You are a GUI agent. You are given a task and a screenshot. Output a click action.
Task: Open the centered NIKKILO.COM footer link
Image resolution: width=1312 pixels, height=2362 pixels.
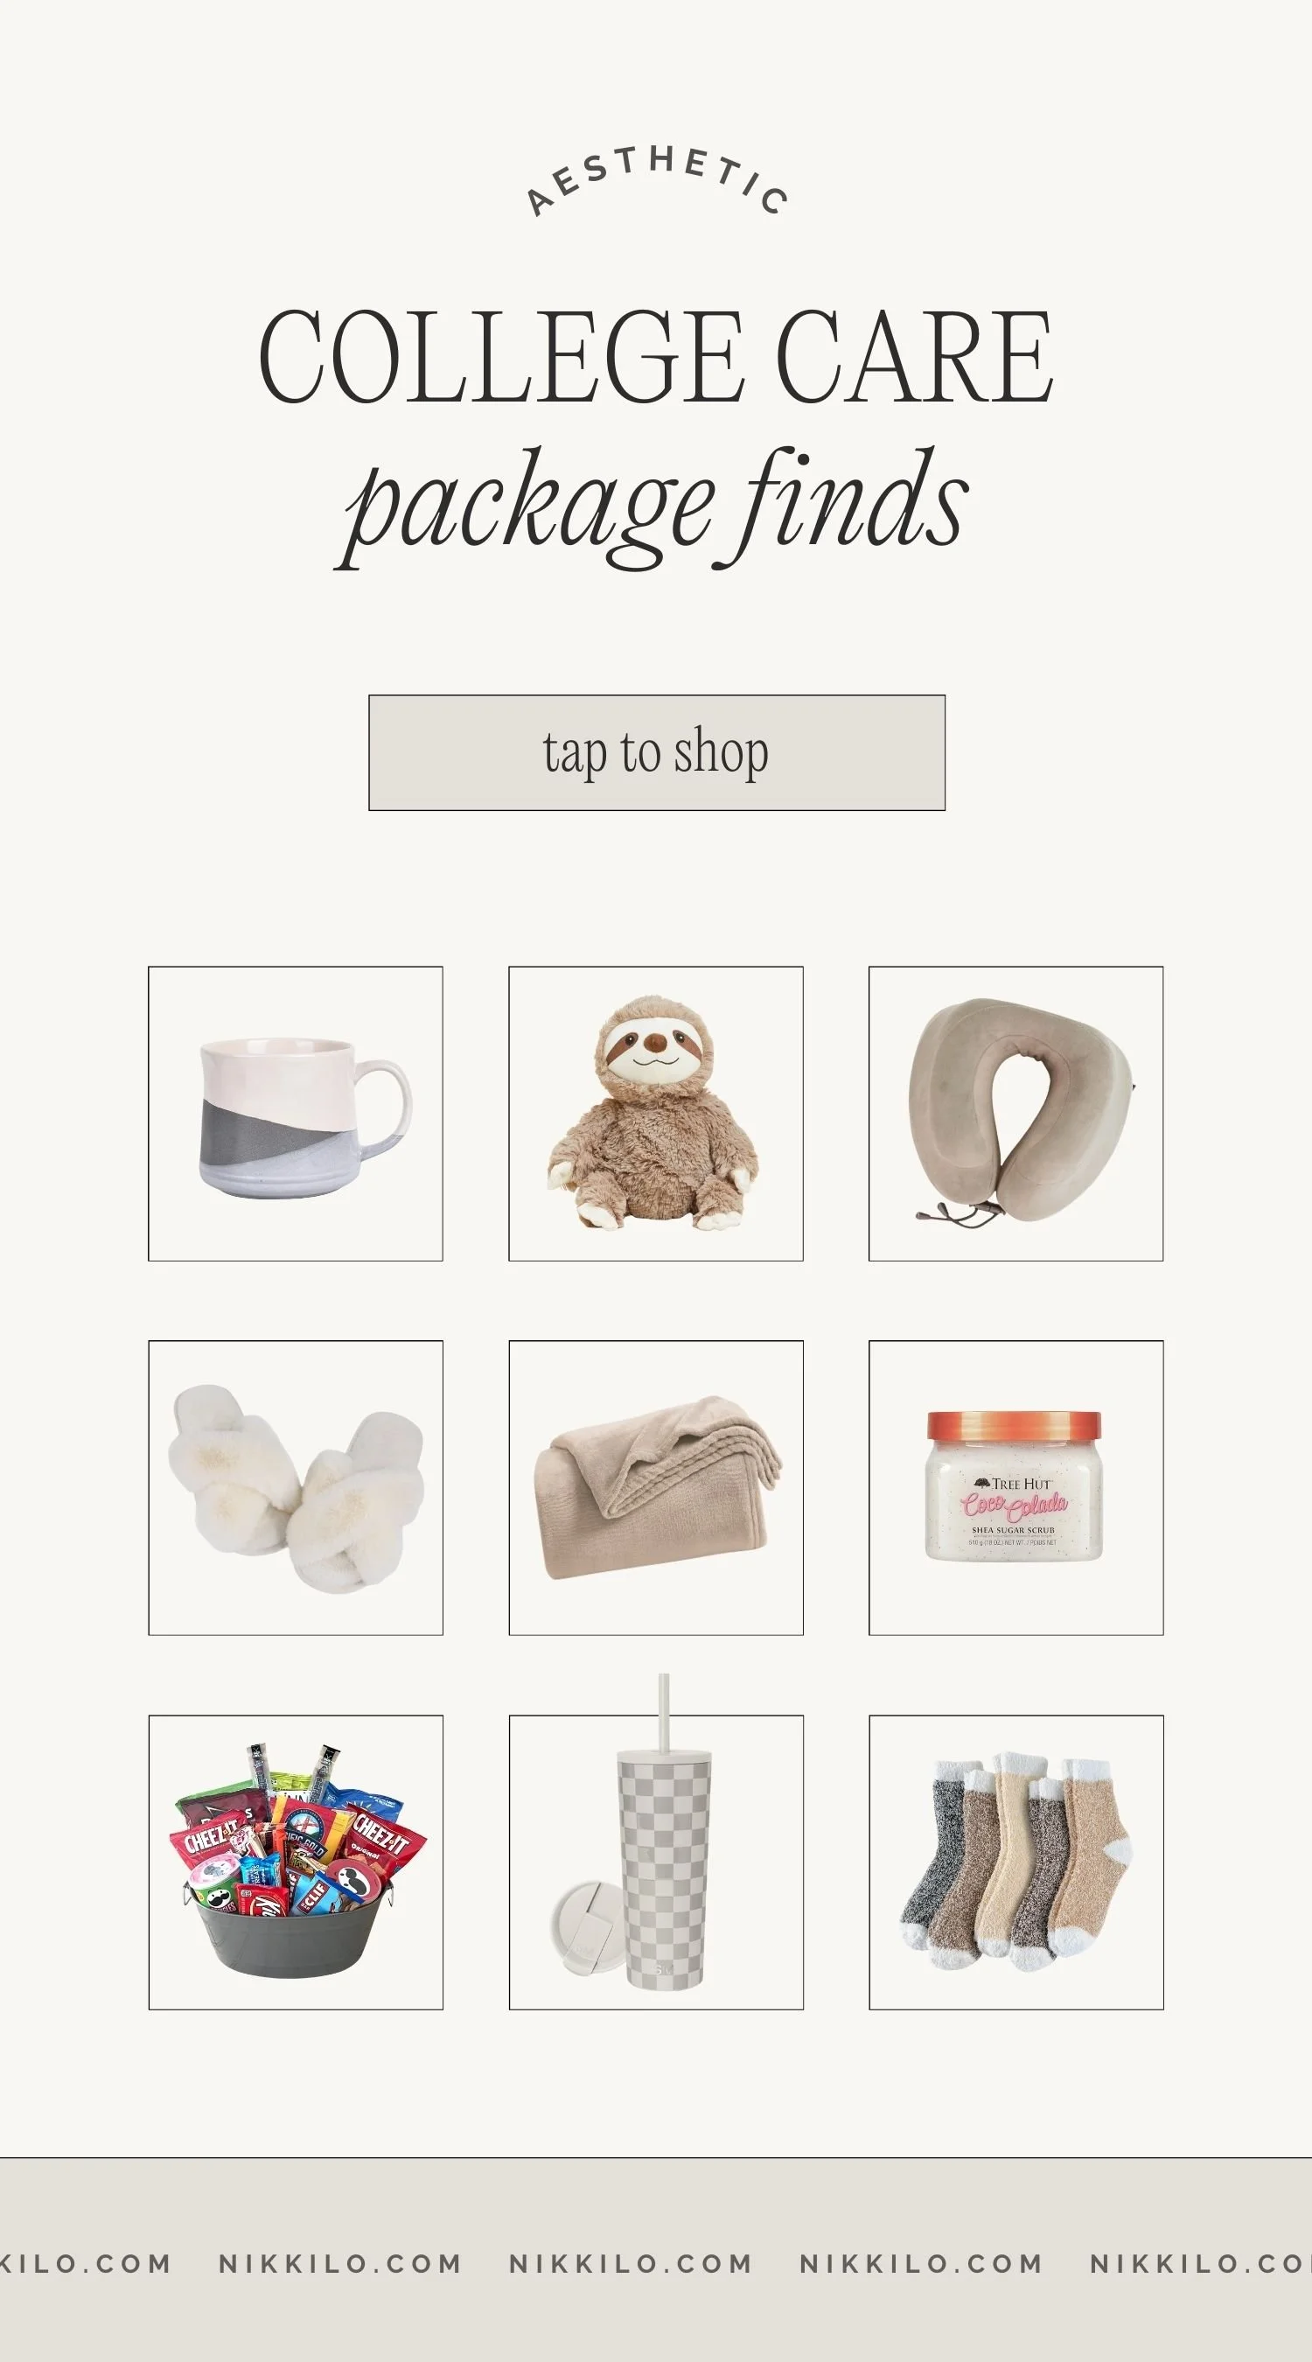(x=631, y=2263)
